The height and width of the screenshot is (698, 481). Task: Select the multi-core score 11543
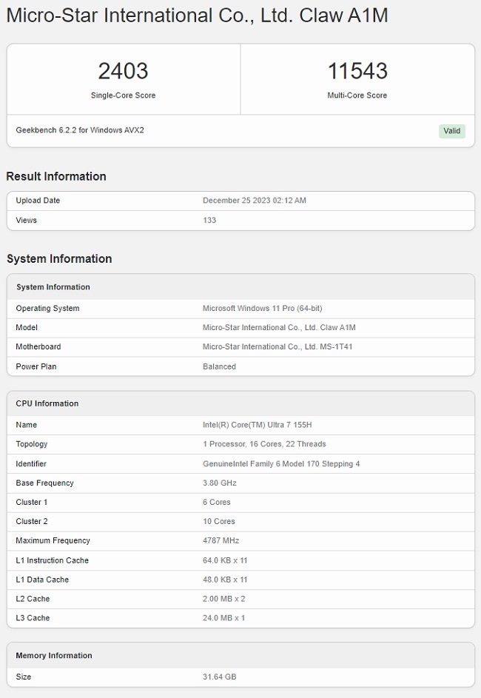point(357,71)
